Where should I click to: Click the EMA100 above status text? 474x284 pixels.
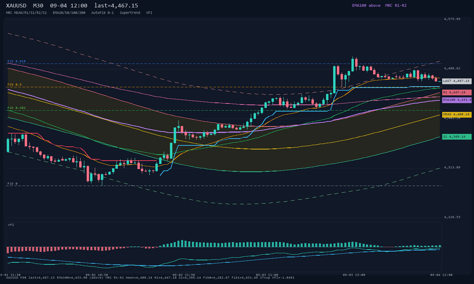(366, 5)
